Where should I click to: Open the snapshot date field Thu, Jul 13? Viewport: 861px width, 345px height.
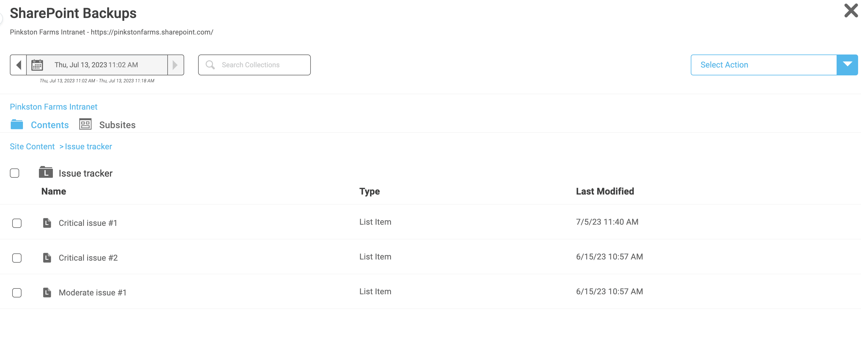[97, 65]
